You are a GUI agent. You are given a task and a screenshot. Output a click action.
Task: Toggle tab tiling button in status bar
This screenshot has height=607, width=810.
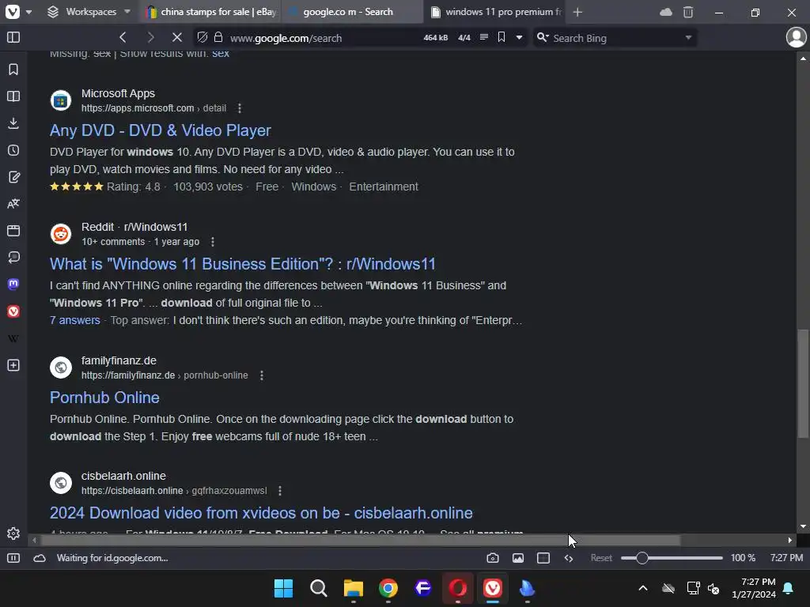click(543, 558)
